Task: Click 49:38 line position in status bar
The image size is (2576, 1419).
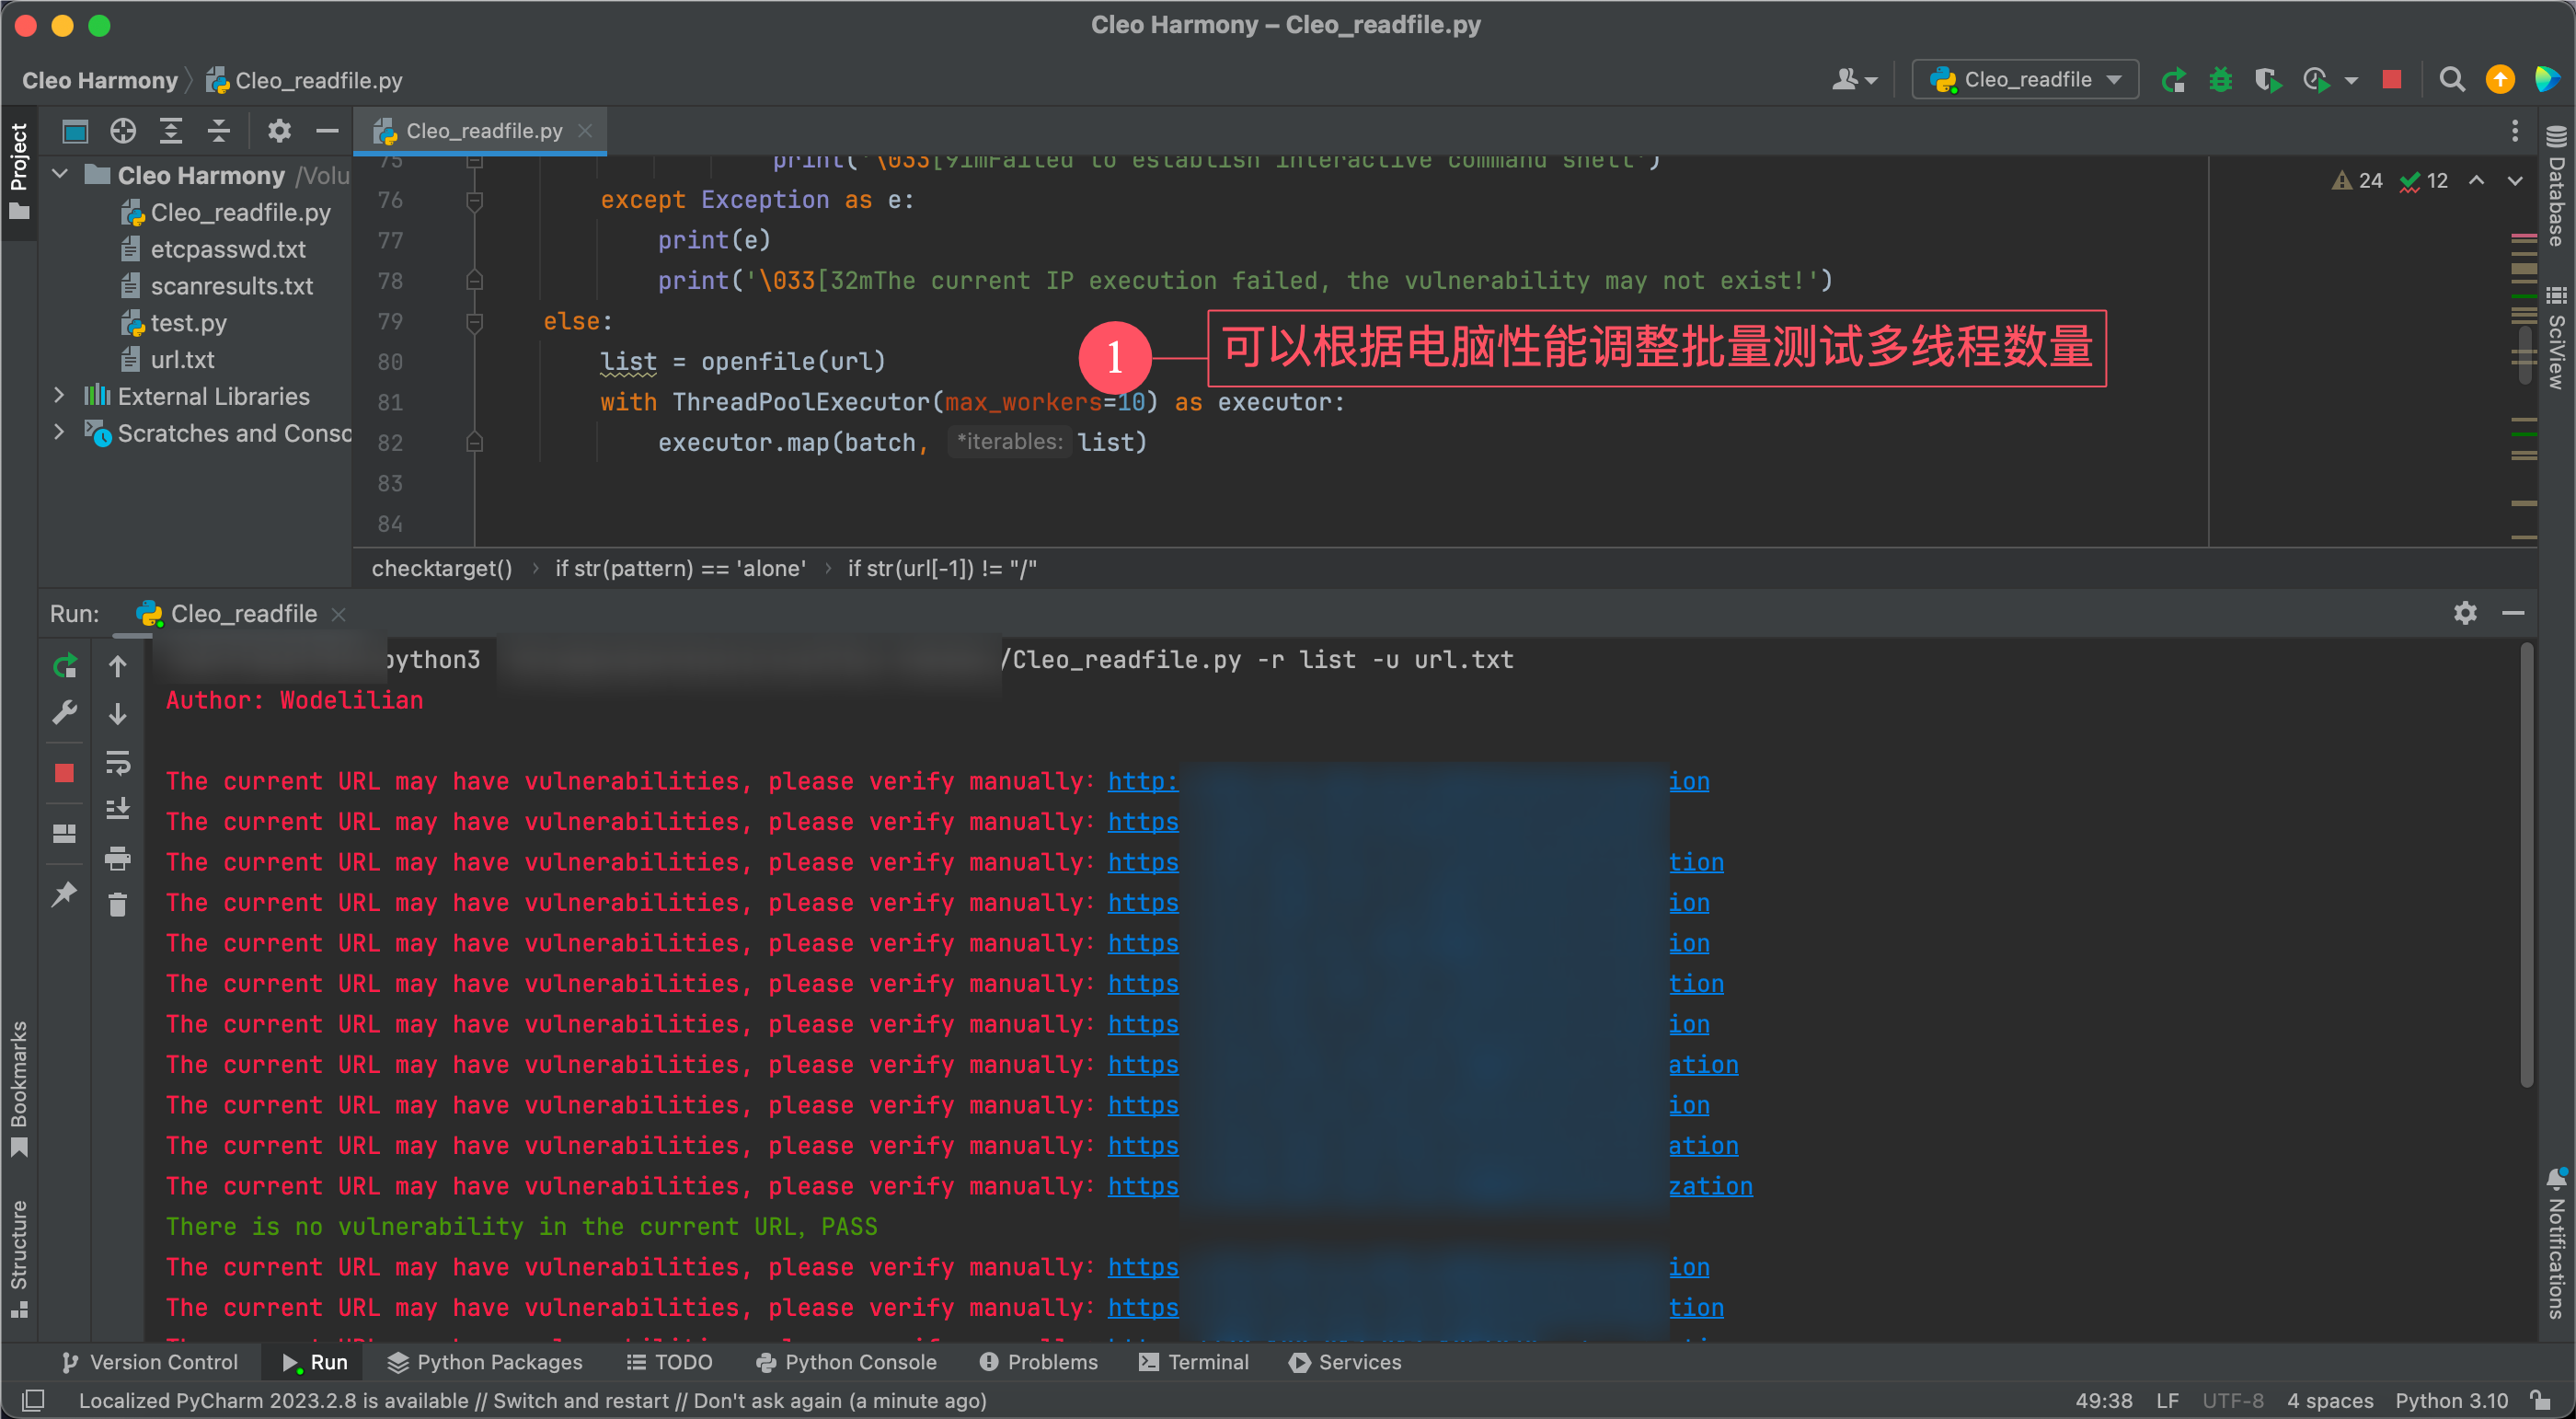Action: 2103,1400
